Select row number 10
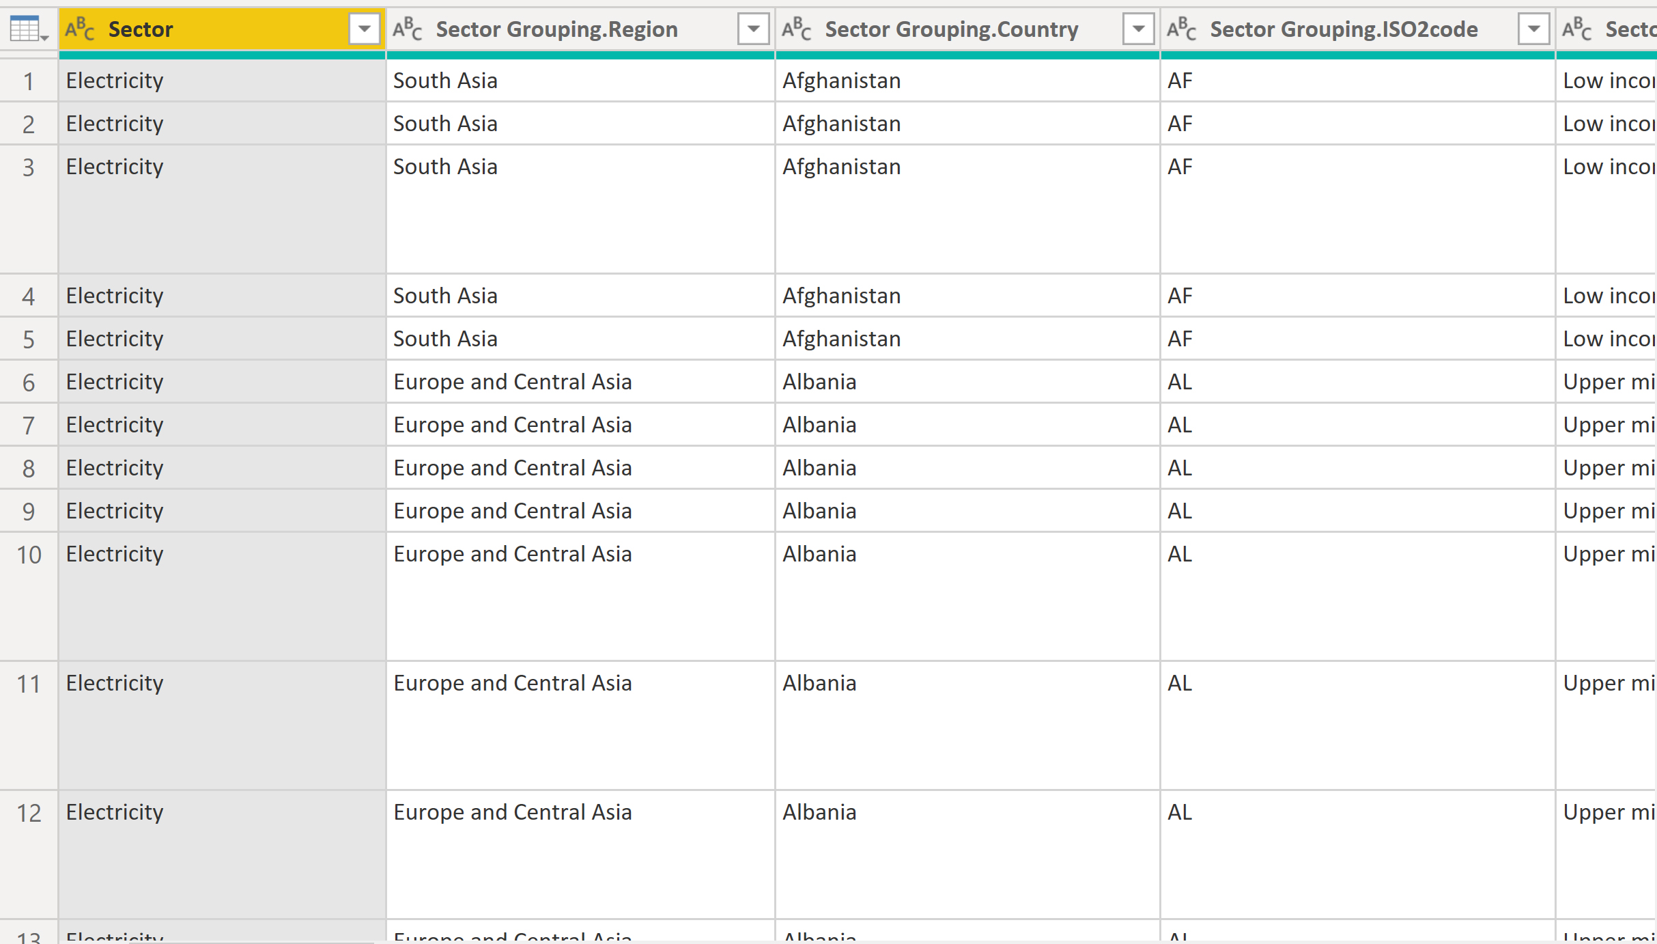The image size is (1657, 944). point(29,596)
